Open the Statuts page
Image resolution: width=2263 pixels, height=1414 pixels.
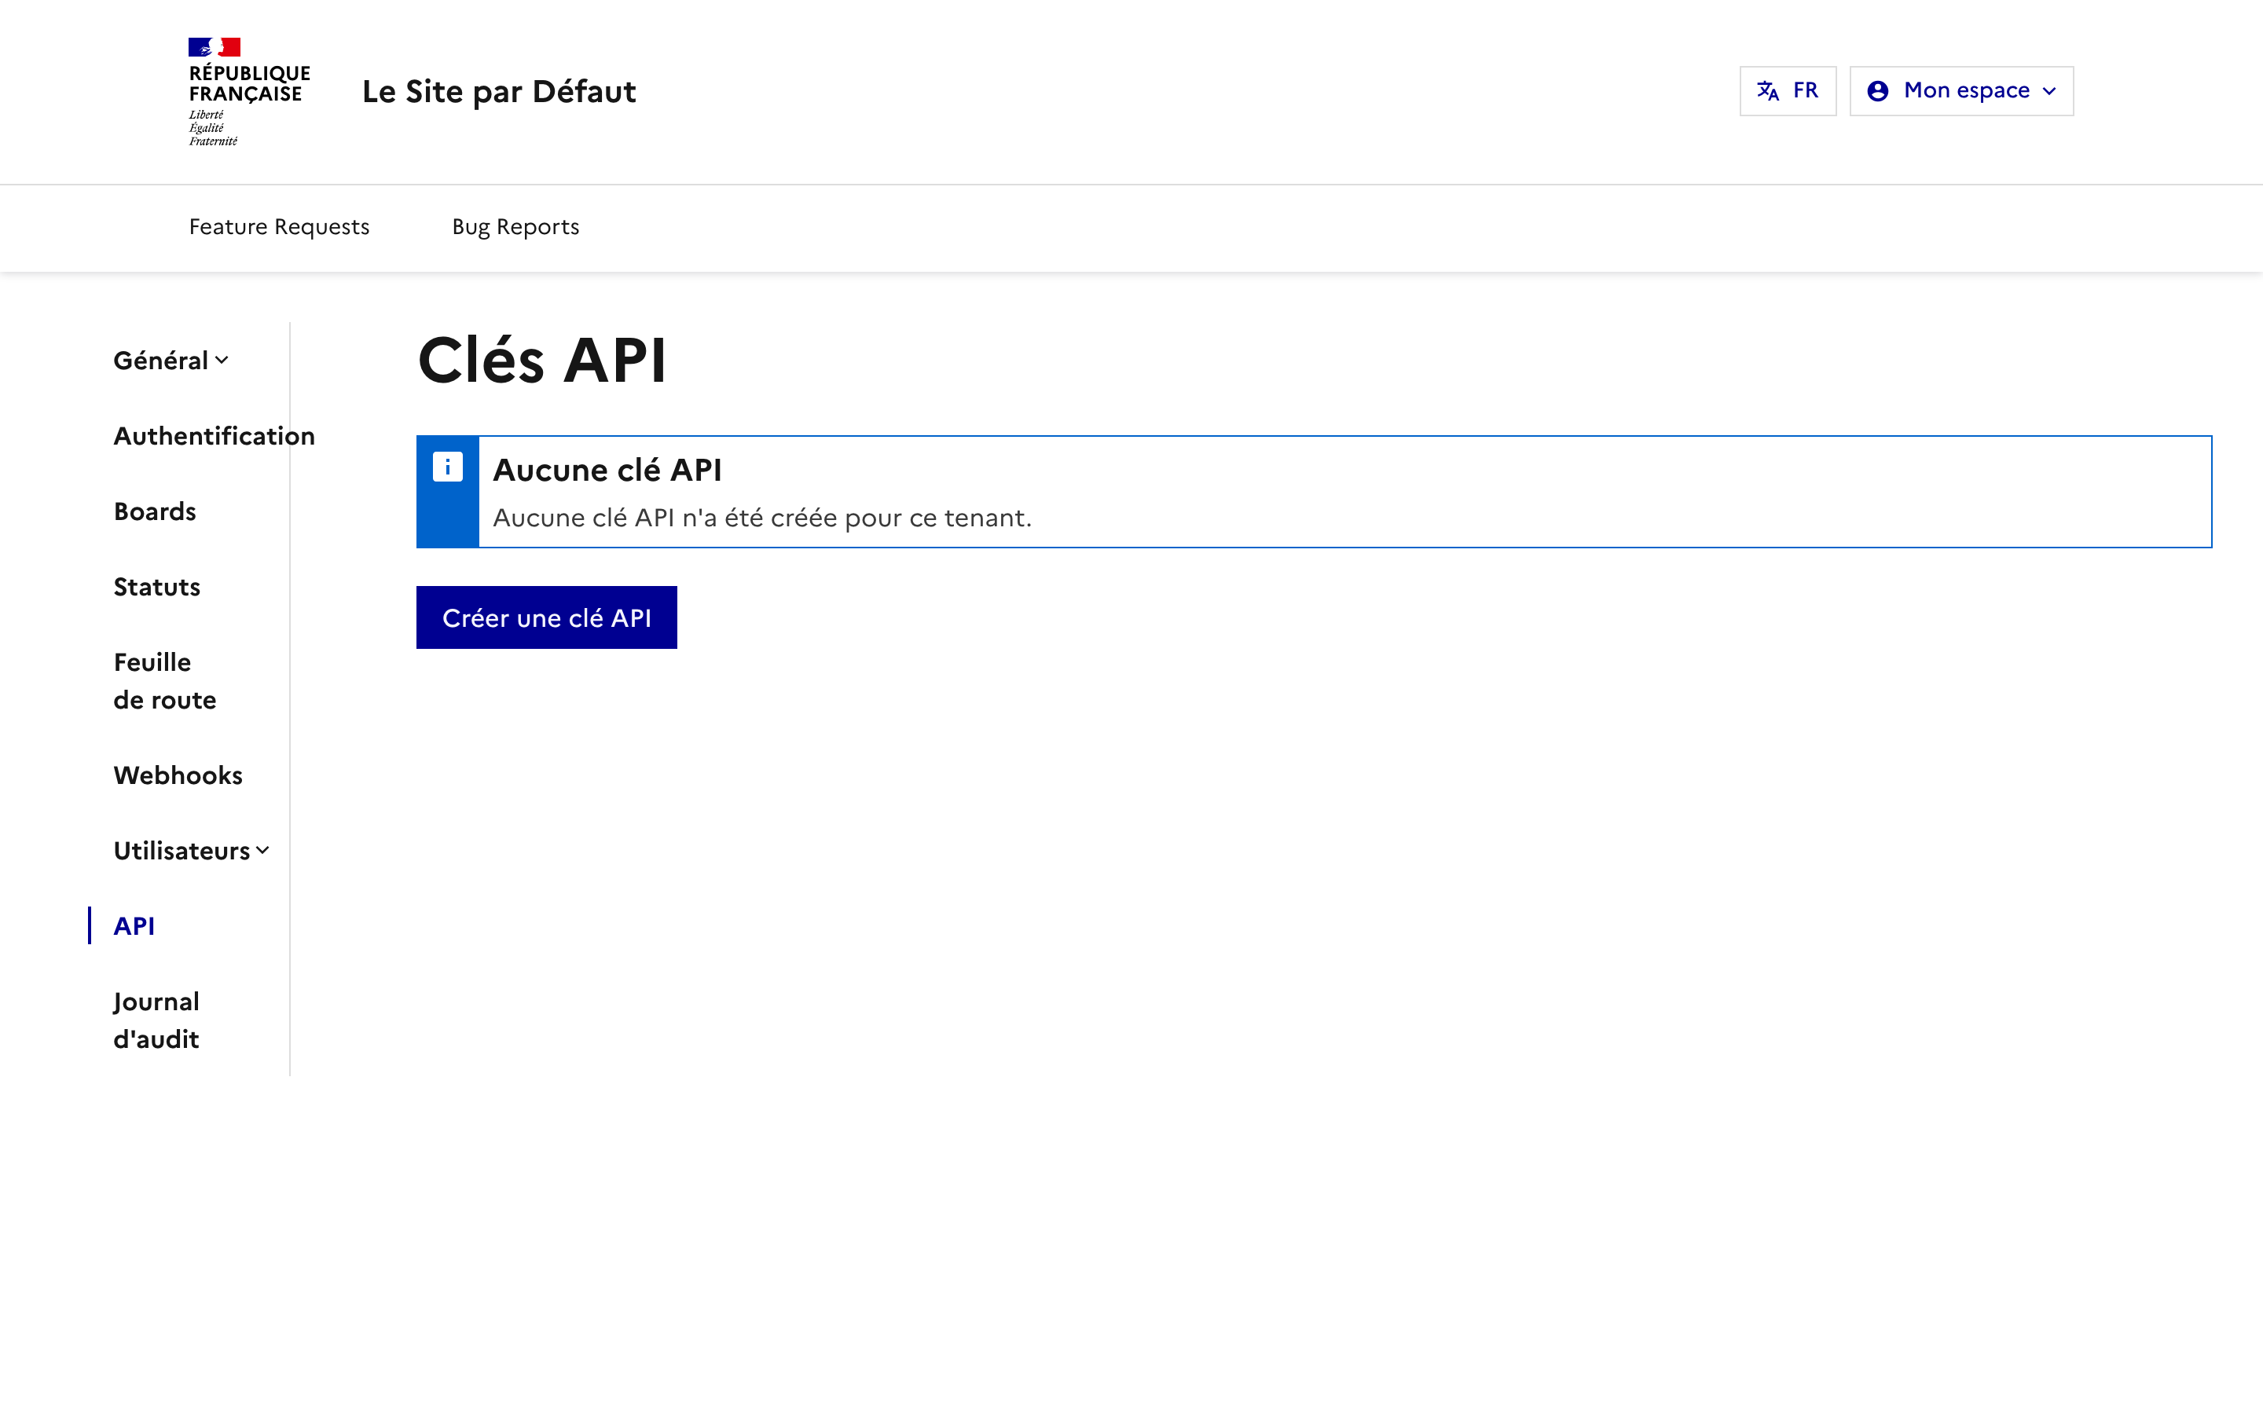click(156, 586)
